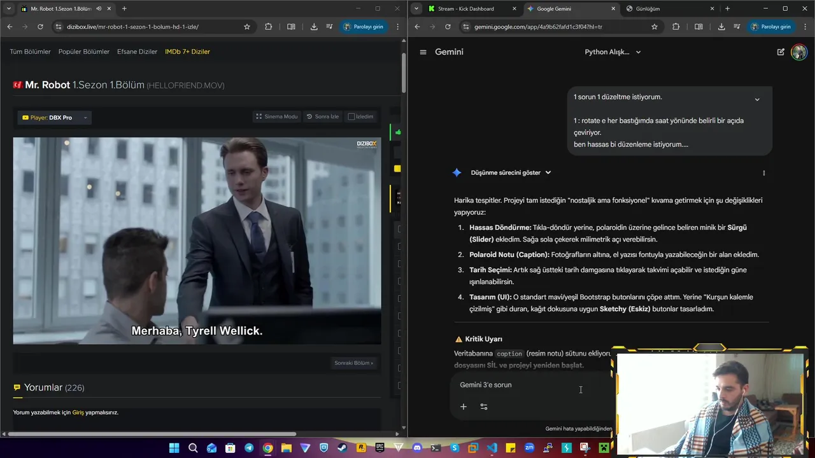Close the Stream - Kick Dashboard tab
The image size is (815, 458).
[x=514, y=9]
